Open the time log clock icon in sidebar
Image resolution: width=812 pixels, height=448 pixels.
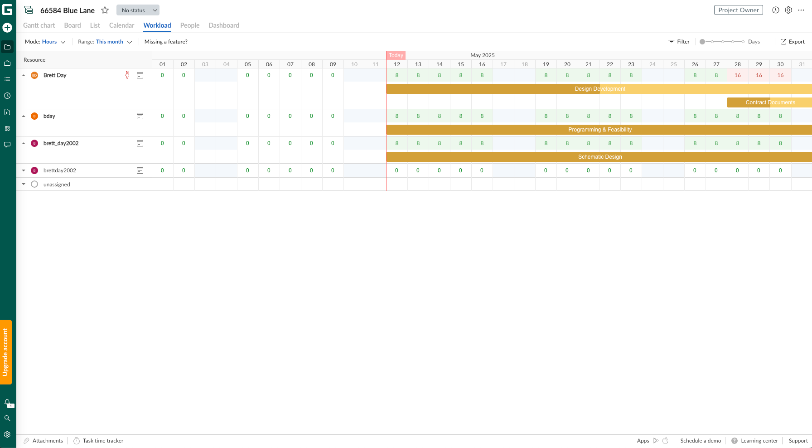click(7, 96)
